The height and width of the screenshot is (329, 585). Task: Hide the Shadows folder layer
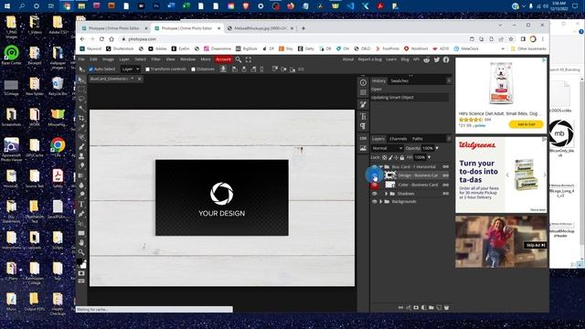[x=375, y=194]
